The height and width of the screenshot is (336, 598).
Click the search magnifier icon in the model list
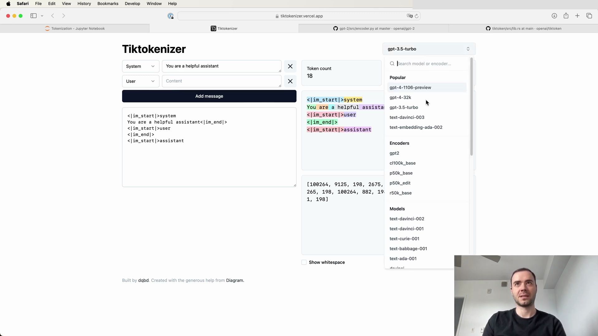[392, 64]
